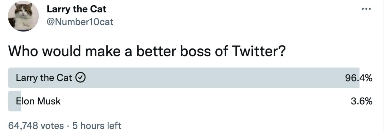Click the 5 hours left label
Viewport: 387px width, 133px height.
97,126
